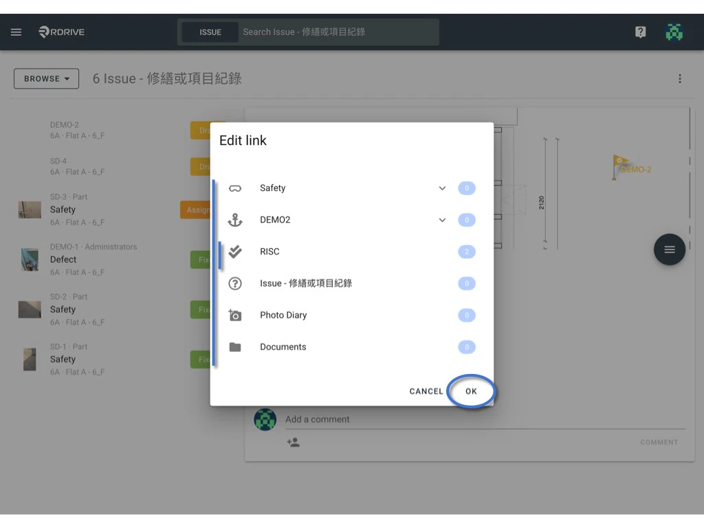Open the hamburger navigation menu

coord(16,32)
